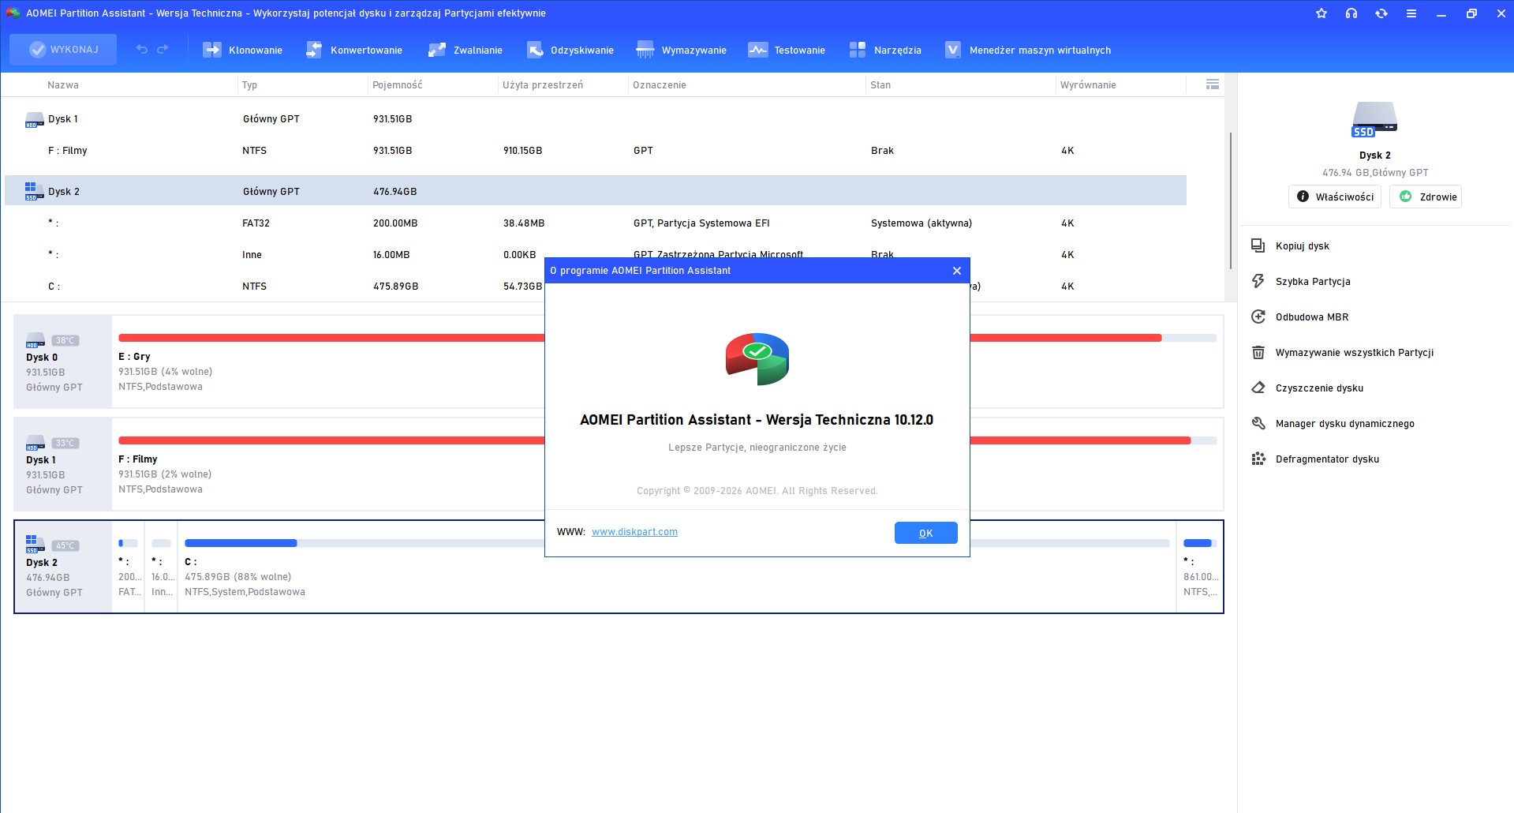Click the Typ column header

(249, 85)
